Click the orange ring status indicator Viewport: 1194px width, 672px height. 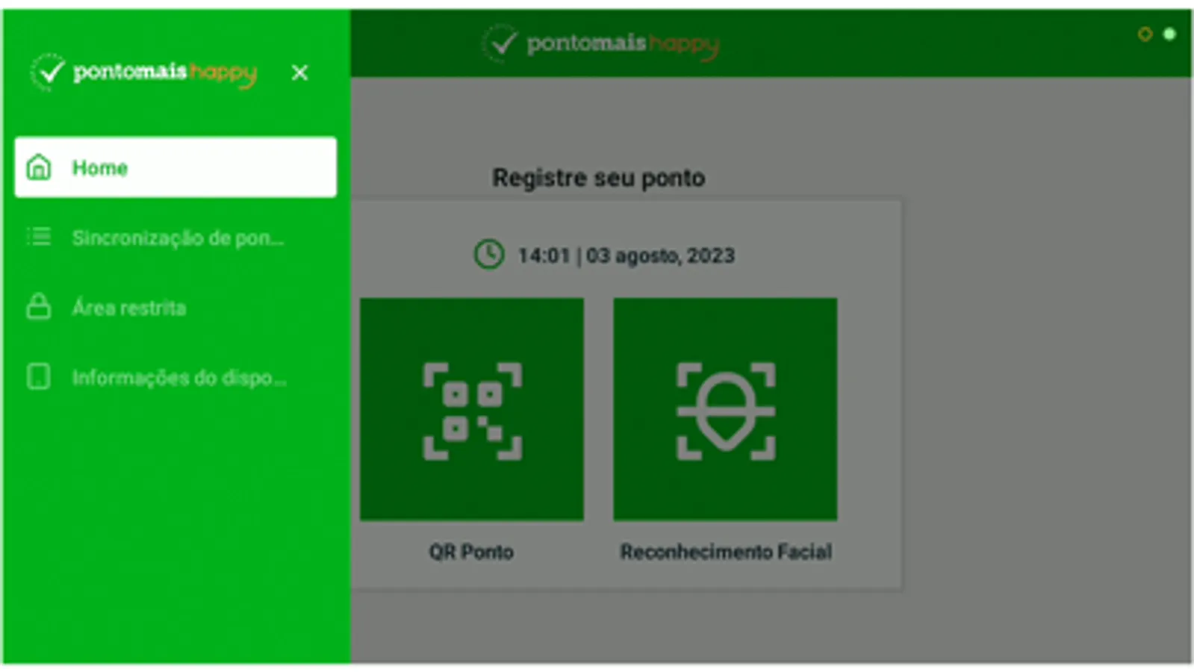(x=1145, y=34)
